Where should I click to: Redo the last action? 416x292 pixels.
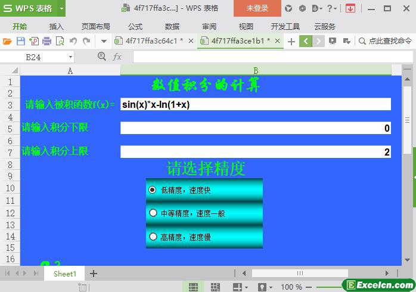tap(86, 41)
